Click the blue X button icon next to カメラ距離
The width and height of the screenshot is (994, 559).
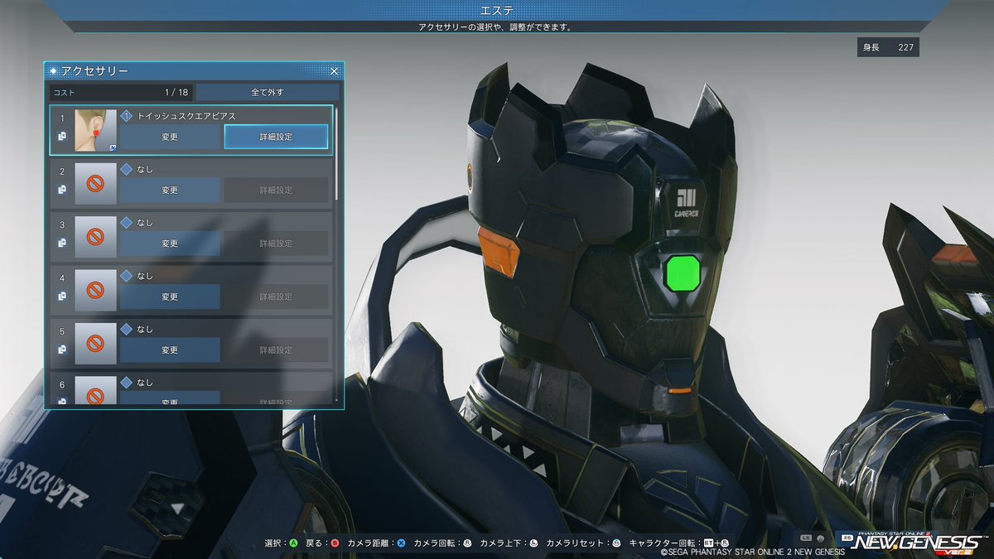pyautogui.click(x=401, y=543)
